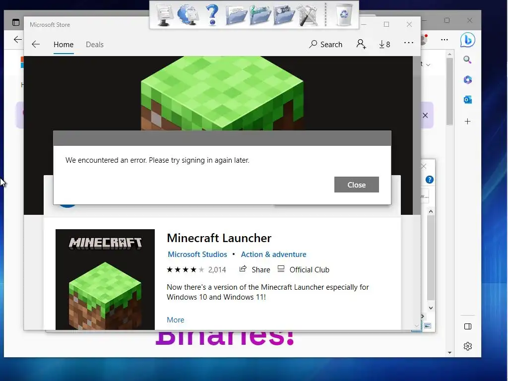Share the Minecraft Launcher

254,269
